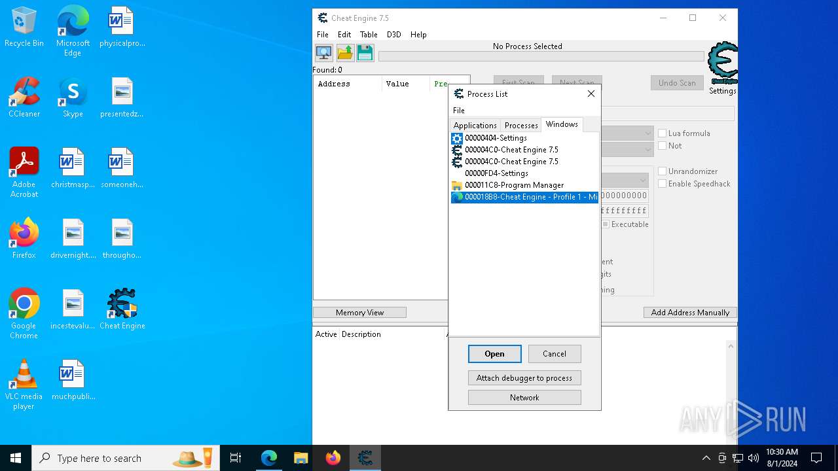Select 00000FD4-Settings entry
The width and height of the screenshot is (838, 471).
(524, 173)
